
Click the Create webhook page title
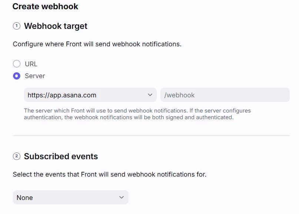click(x=45, y=6)
